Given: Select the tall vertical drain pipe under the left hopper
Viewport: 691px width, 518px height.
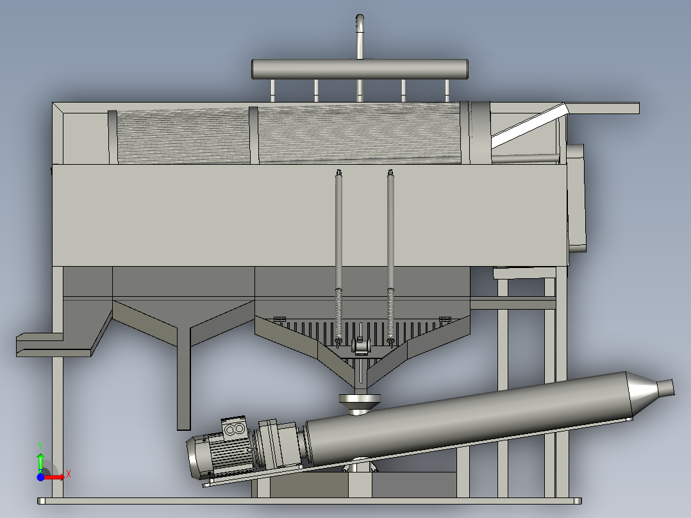Looking at the screenshot, I should point(184,378).
